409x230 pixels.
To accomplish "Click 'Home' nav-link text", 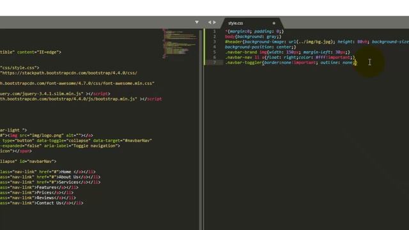I will [x=66, y=172].
